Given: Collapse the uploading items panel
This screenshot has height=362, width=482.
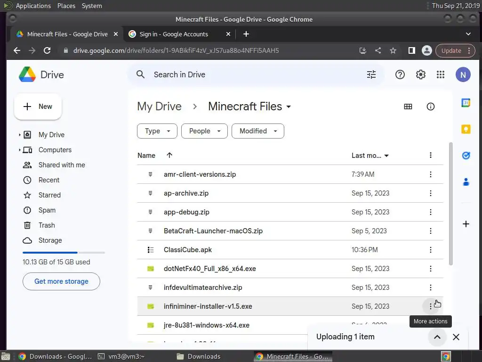Looking at the screenshot, I should (437, 337).
